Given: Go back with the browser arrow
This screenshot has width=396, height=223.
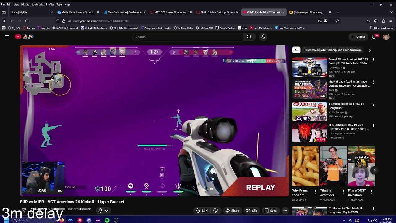Looking at the screenshot, I should 12,21.
